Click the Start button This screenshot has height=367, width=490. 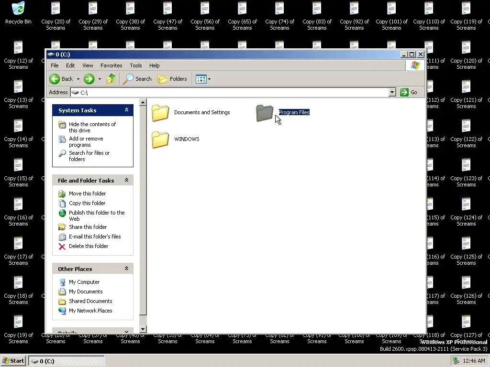13,361
